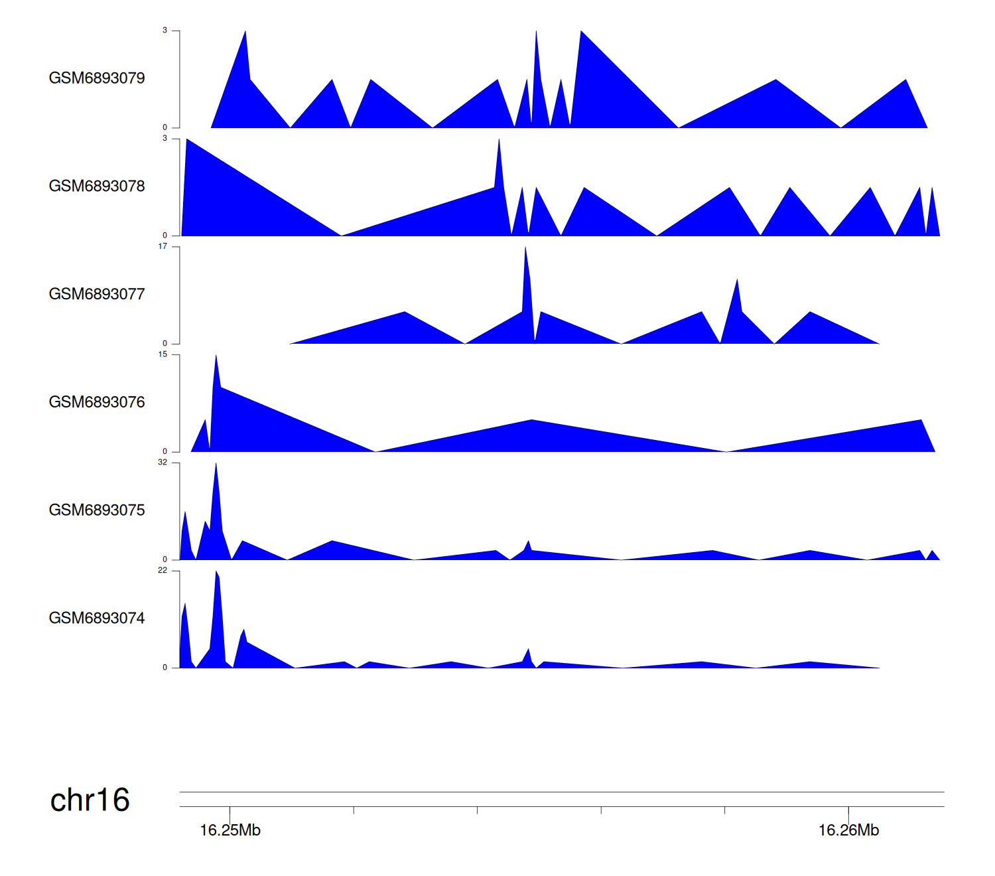This screenshot has height=876, width=995.
Task: Select the GSM6893076 track label
Action: pyautogui.click(x=97, y=402)
